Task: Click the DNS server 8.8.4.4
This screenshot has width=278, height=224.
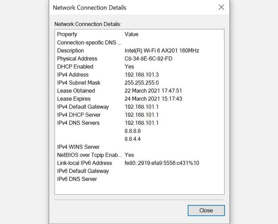Action: [x=133, y=139]
